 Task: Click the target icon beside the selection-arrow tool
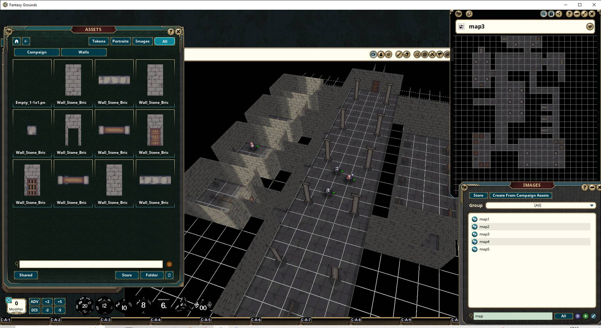425,54
